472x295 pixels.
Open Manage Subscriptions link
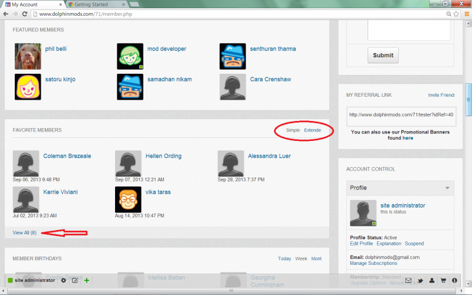(373, 263)
